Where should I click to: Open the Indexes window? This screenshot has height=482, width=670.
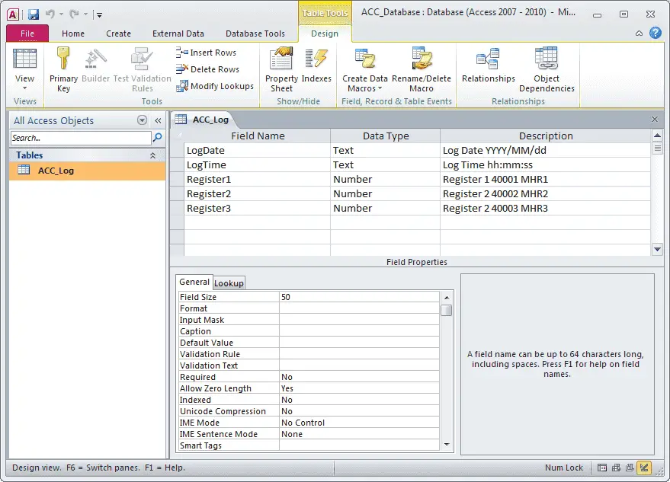tap(316, 65)
